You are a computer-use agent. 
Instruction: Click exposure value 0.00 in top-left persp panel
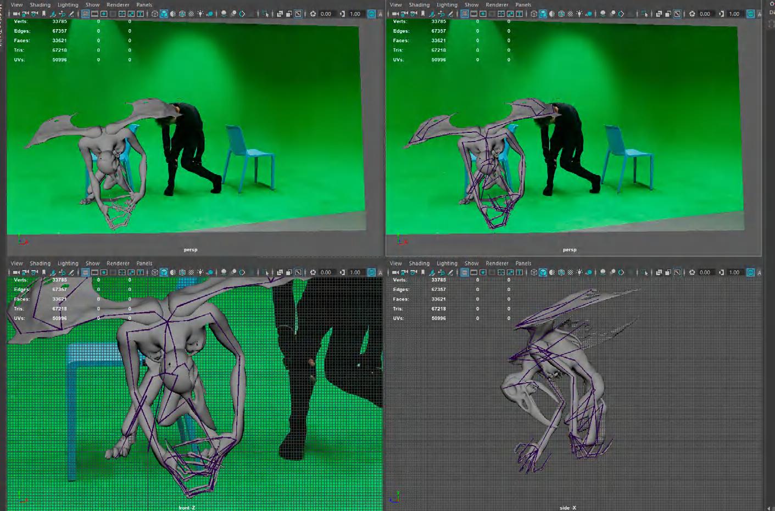pyautogui.click(x=326, y=14)
